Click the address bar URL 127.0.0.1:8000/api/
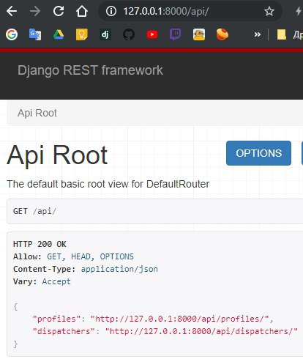 (x=166, y=11)
